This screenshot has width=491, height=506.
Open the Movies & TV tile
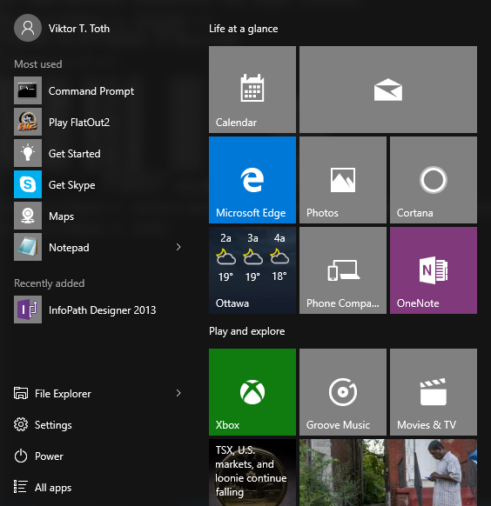point(434,392)
